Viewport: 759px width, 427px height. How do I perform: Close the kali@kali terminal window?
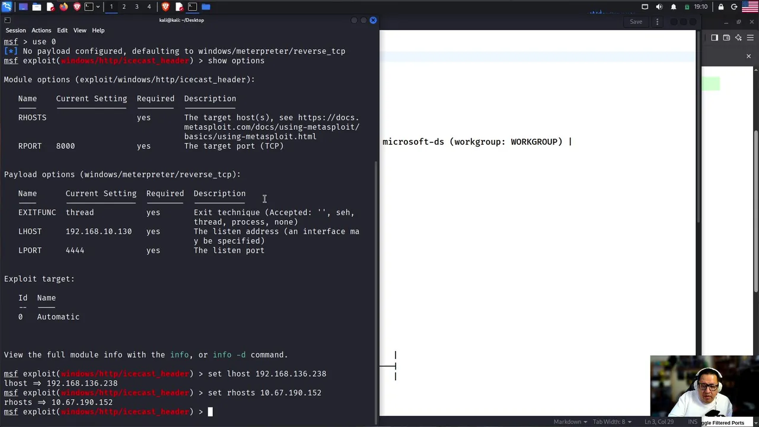pyautogui.click(x=373, y=20)
